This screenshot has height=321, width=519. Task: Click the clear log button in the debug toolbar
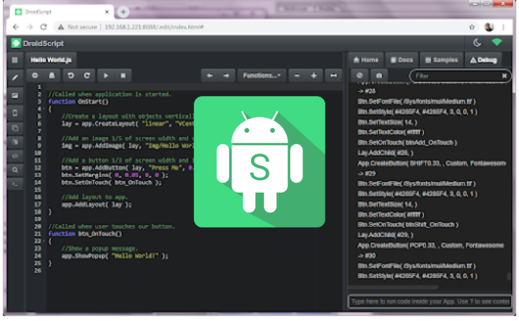[x=359, y=75]
